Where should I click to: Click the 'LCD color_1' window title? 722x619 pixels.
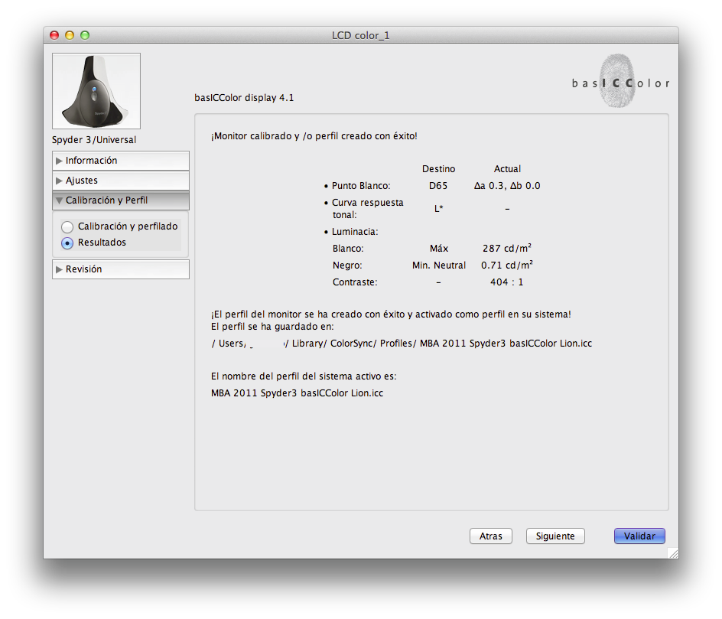(361, 35)
